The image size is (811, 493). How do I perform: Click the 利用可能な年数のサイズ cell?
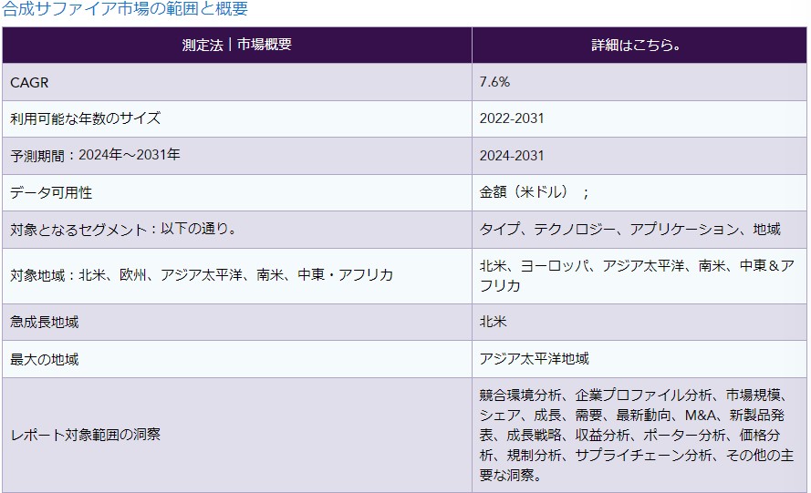tap(237, 118)
